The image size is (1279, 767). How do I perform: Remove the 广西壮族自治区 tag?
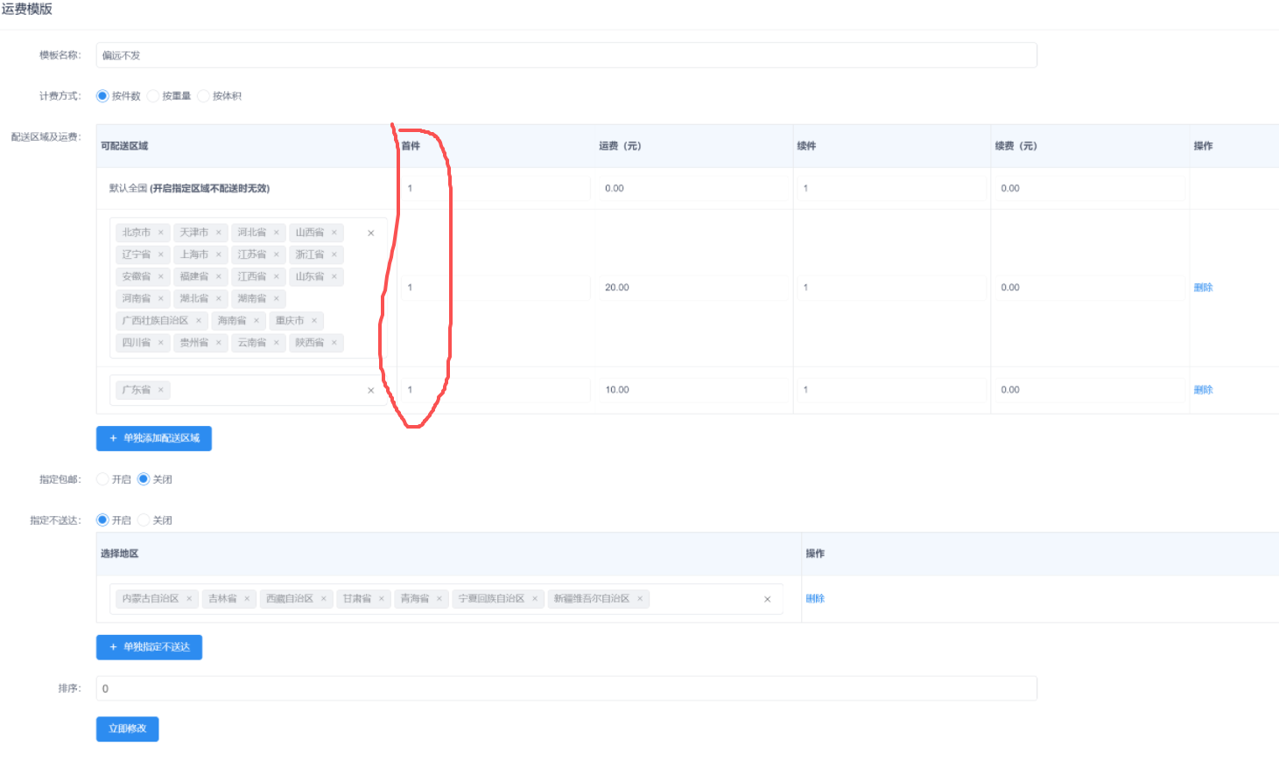point(199,321)
